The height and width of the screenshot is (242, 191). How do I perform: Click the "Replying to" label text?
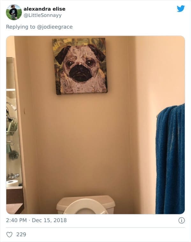(x=20, y=27)
